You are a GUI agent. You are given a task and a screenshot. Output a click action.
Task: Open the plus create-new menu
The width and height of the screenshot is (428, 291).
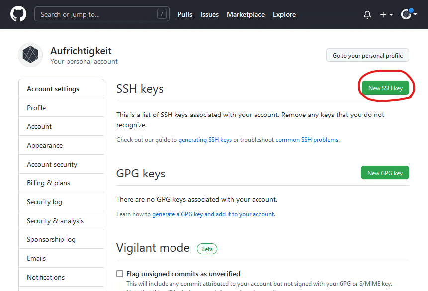click(386, 15)
